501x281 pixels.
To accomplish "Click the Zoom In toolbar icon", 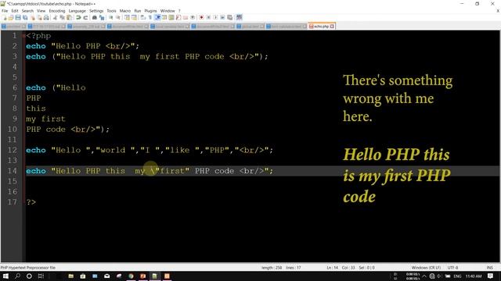I will tap(111, 17).
